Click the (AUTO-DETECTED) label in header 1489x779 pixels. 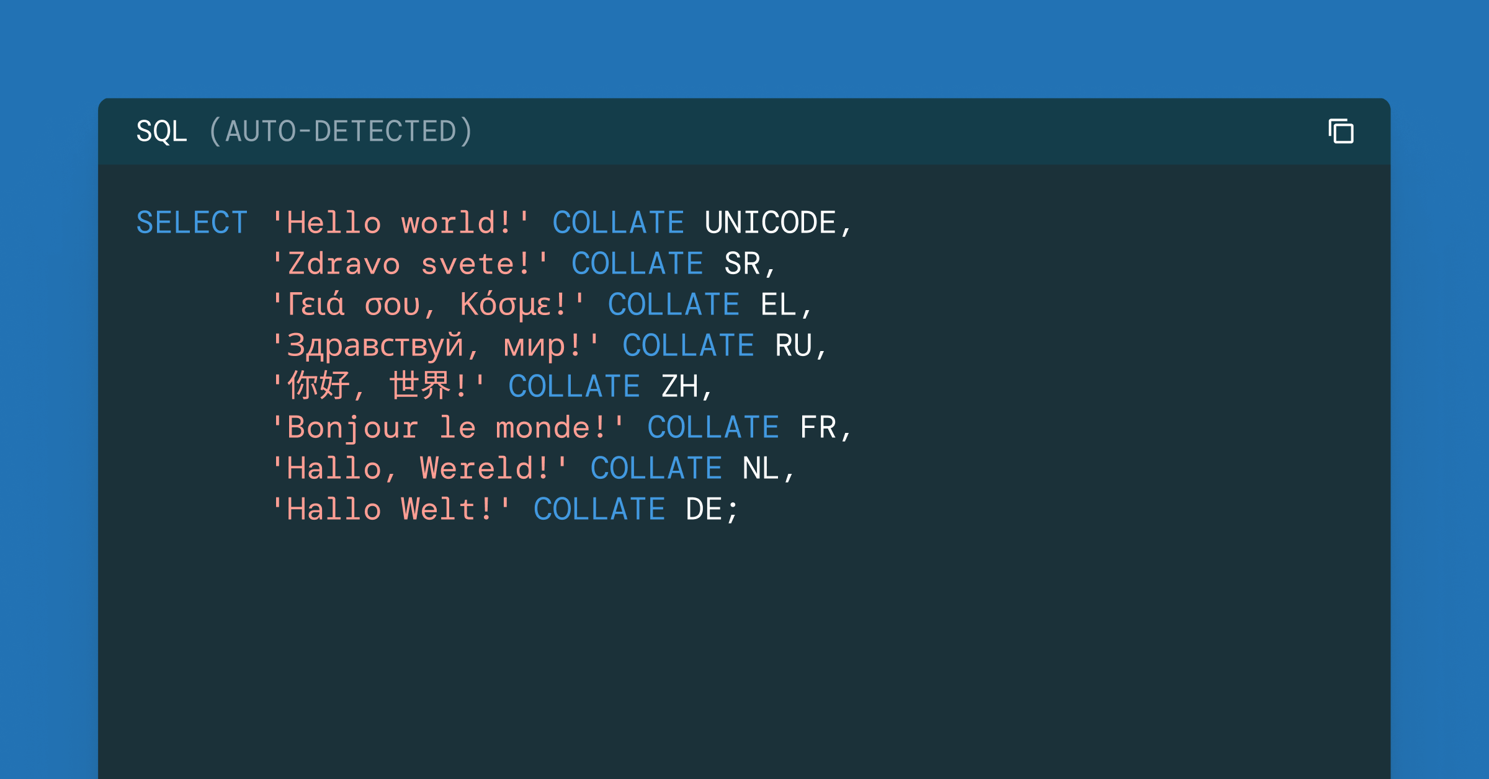tap(341, 131)
